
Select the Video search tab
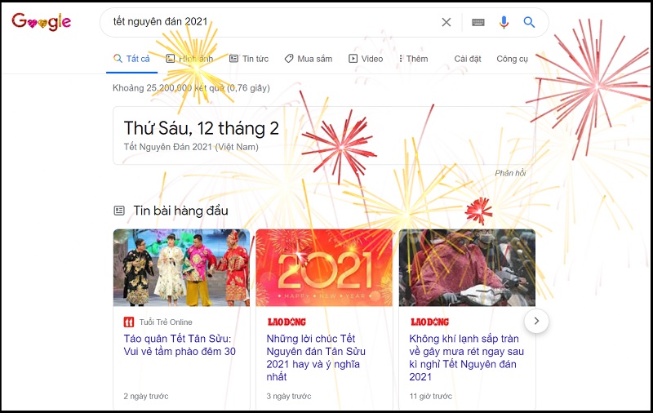(x=366, y=59)
